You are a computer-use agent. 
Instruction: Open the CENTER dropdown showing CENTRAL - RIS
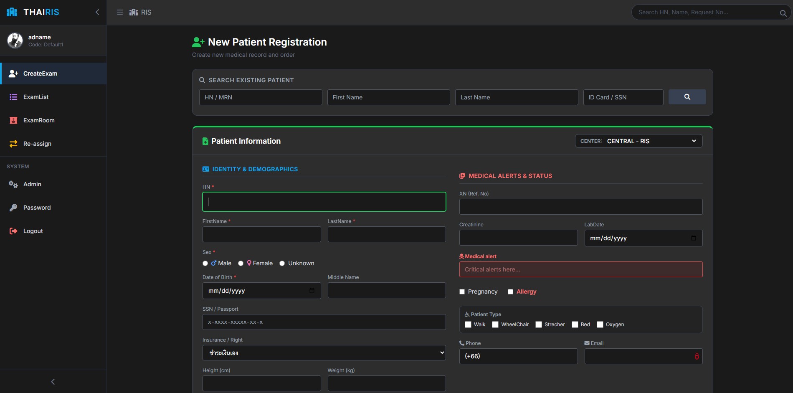tap(638, 141)
